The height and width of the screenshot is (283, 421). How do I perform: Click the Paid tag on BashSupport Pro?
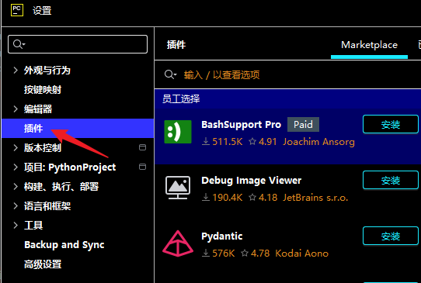click(x=303, y=124)
